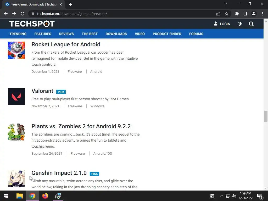Open the Chrome three-dot menu

point(262,14)
